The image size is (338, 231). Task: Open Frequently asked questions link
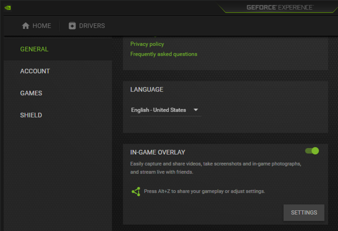click(x=164, y=54)
